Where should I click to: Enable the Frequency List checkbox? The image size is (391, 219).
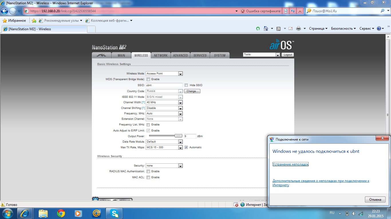[x=148, y=125]
